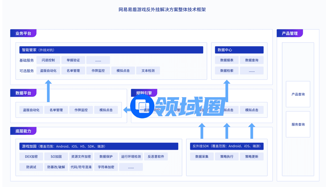326x187 pixels.
Task: Select the 数据检索 box
Action: pos(227,71)
